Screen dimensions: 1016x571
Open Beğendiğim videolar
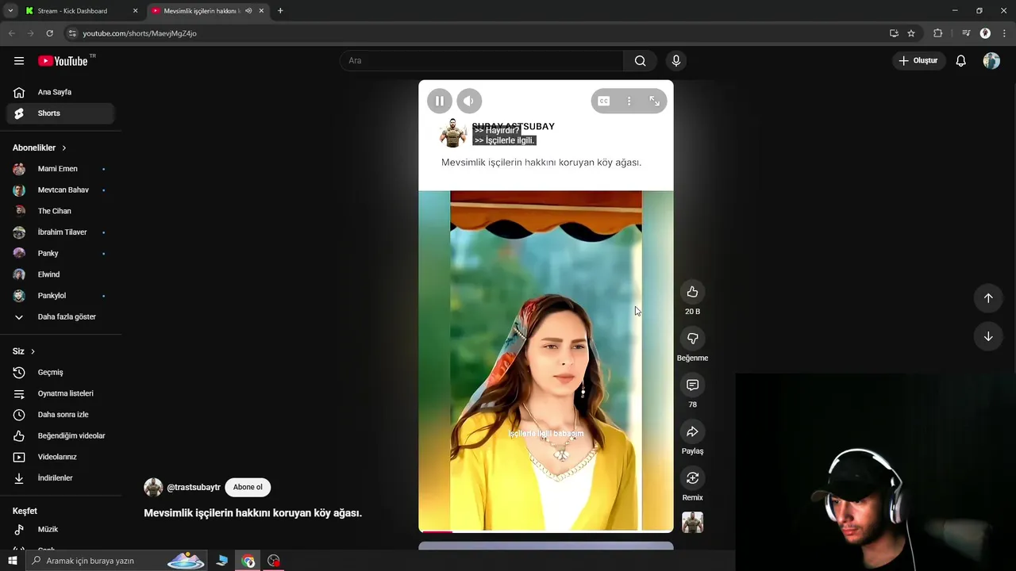coord(61,436)
